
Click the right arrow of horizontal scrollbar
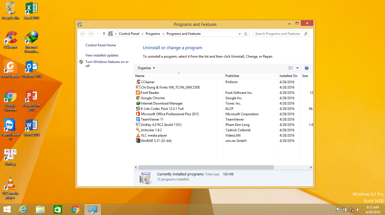pos(311,168)
